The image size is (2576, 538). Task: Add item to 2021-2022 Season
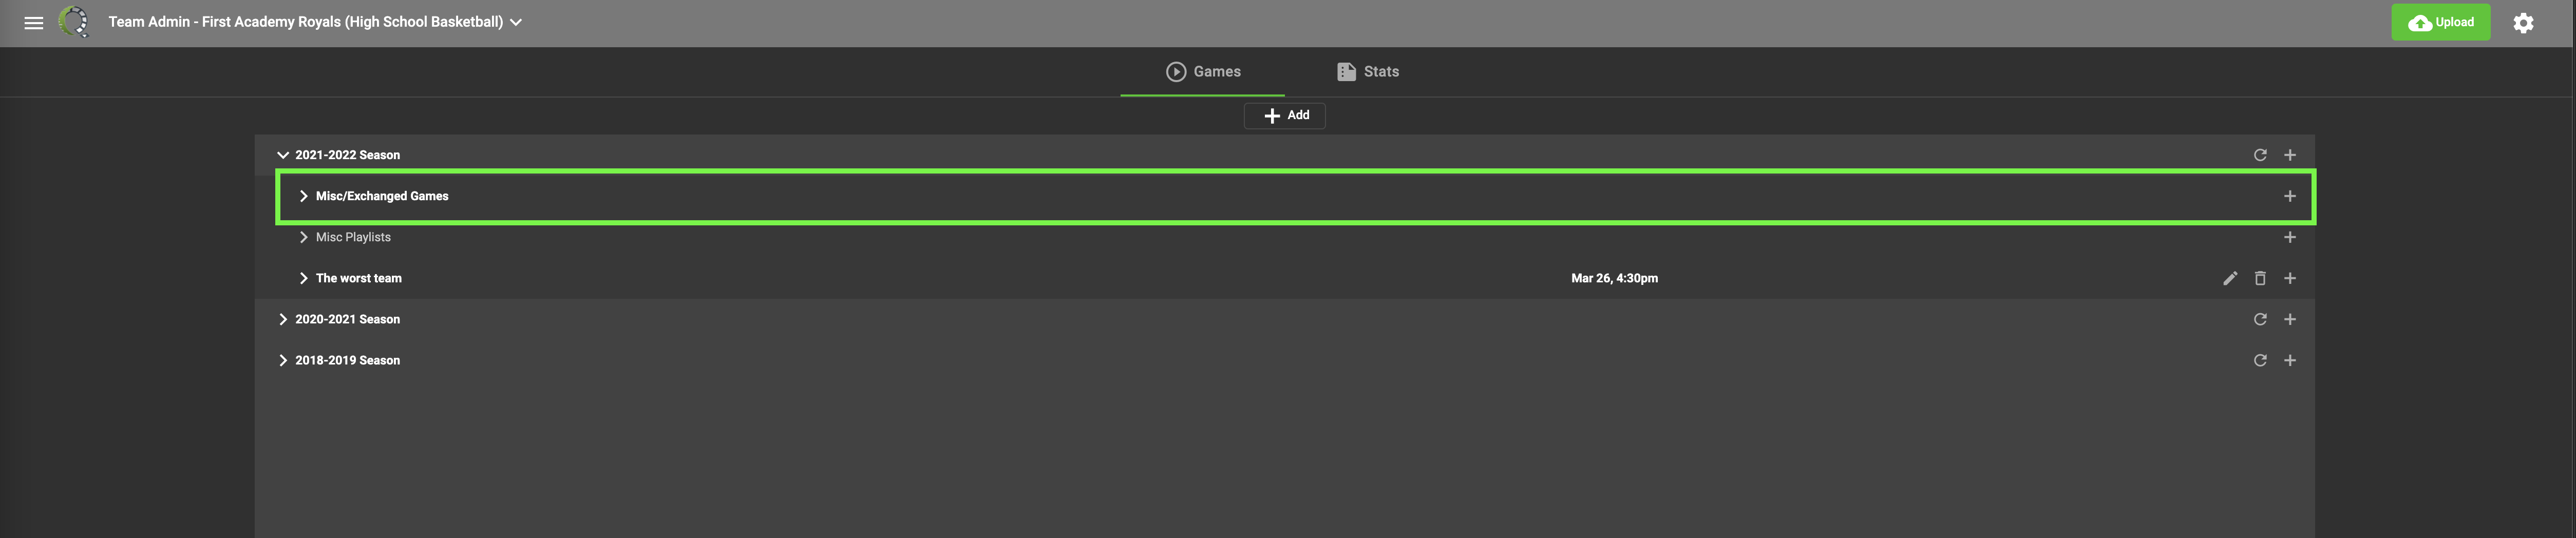click(2289, 155)
